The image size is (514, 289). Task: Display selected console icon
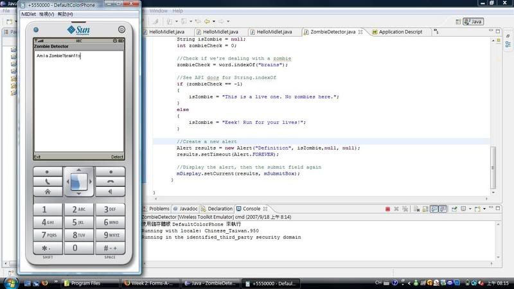point(463,209)
